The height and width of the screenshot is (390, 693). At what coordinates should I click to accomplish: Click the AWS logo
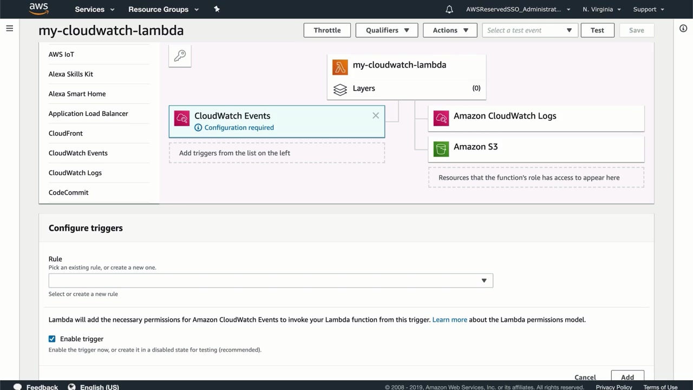coord(39,8)
